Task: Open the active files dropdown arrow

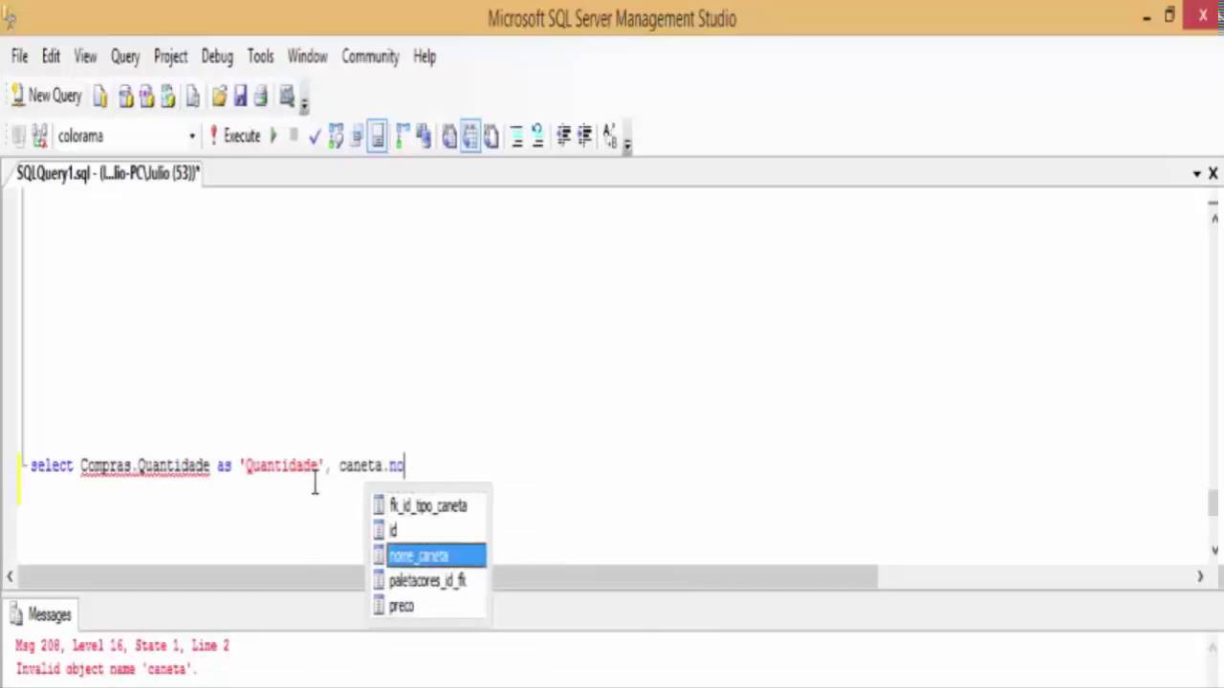Action: click(x=1196, y=173)
